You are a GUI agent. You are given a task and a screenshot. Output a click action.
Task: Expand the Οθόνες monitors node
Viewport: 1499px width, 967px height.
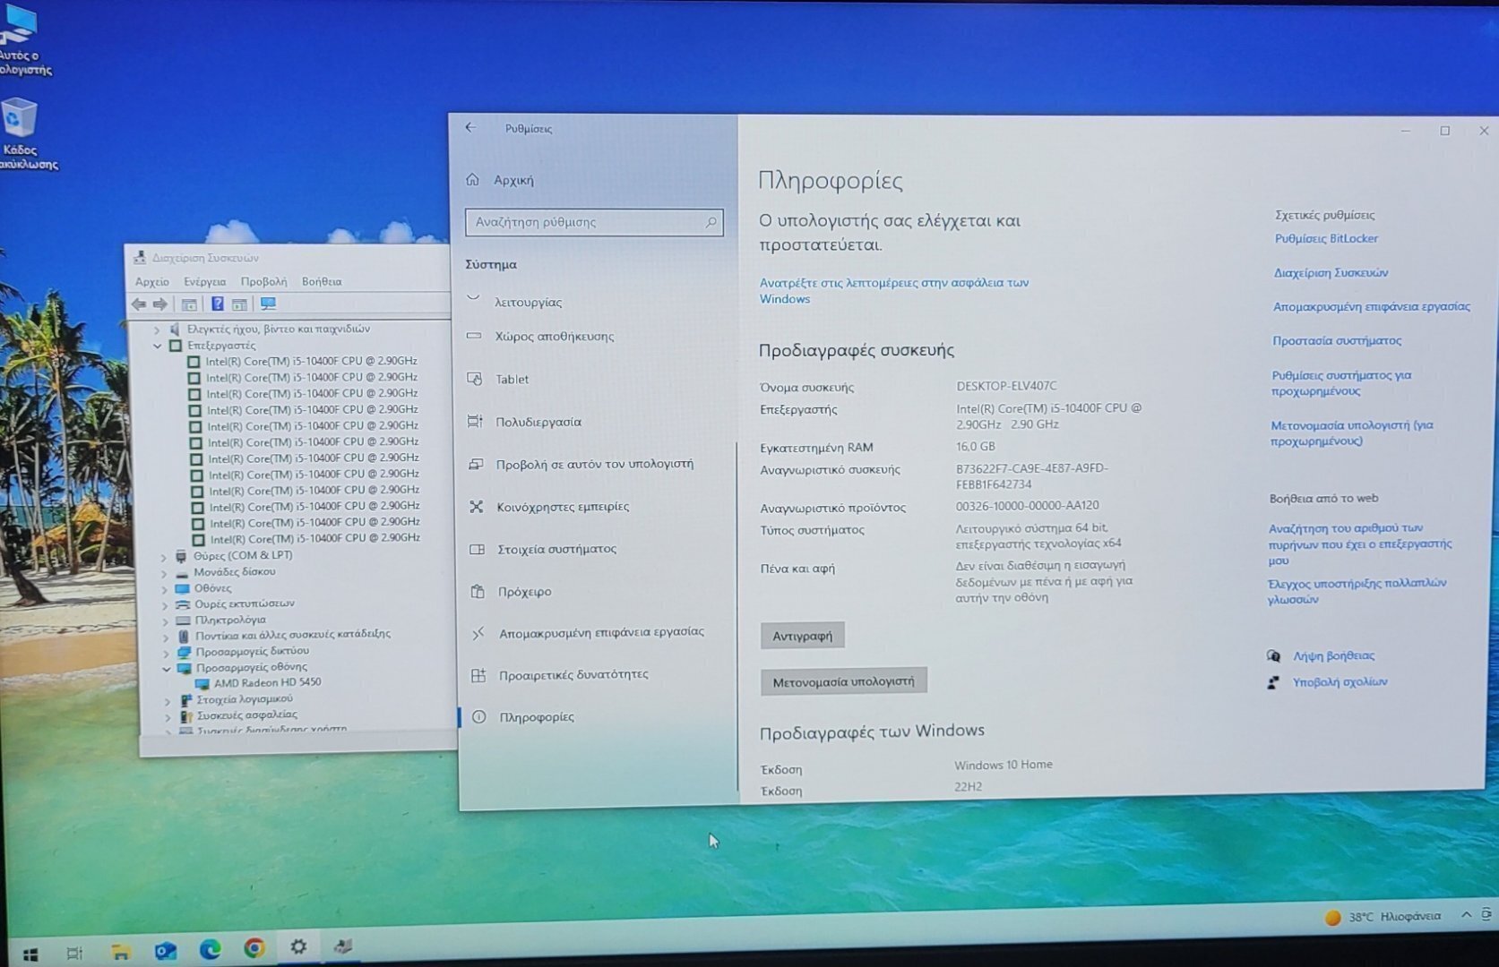164,589
